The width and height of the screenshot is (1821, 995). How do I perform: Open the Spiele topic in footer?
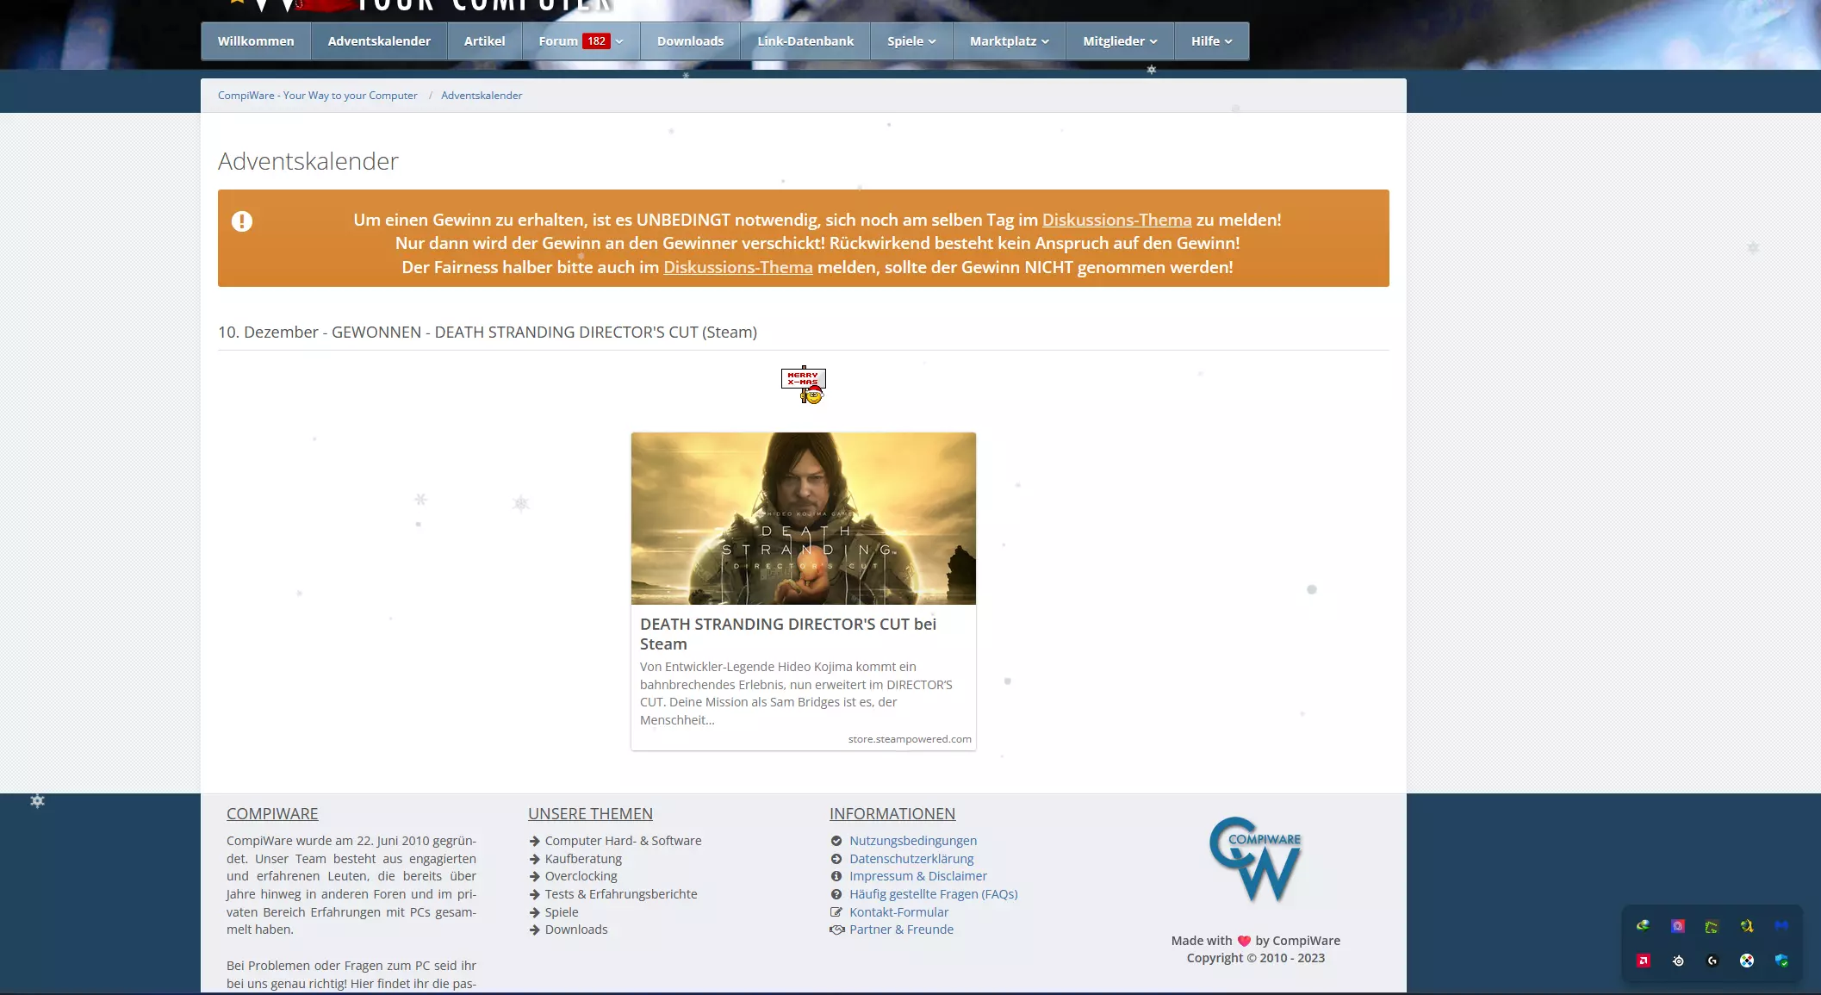coord(562,912)
